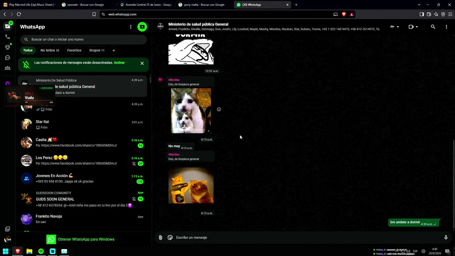The image size is (455, 256).
Task: Open the Media gallery icon in sidebar
Action: click(x=7, y=229)
